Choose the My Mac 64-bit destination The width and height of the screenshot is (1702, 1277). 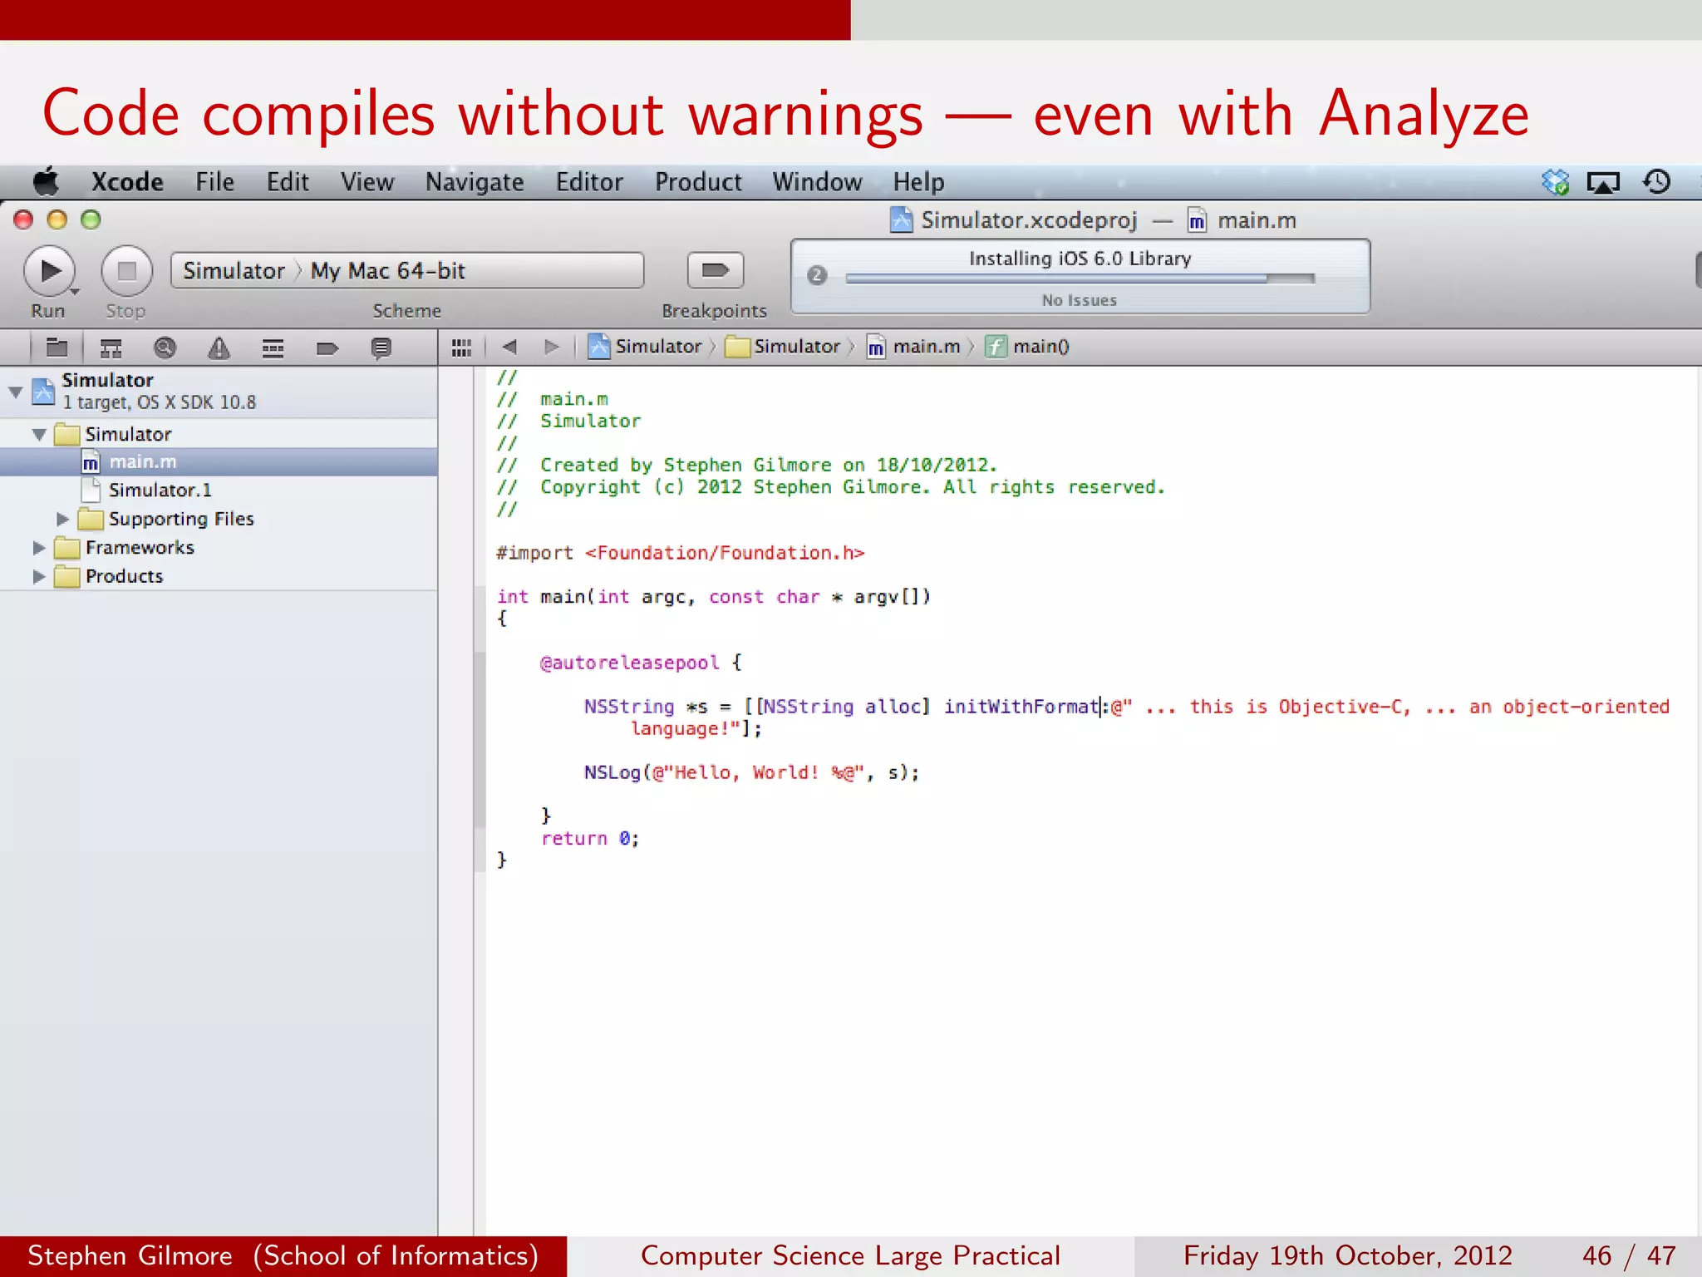388,271
